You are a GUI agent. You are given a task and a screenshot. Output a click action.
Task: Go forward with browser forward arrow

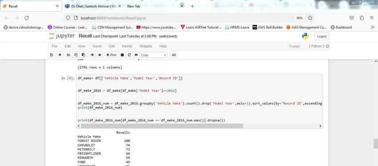point(16,18)
